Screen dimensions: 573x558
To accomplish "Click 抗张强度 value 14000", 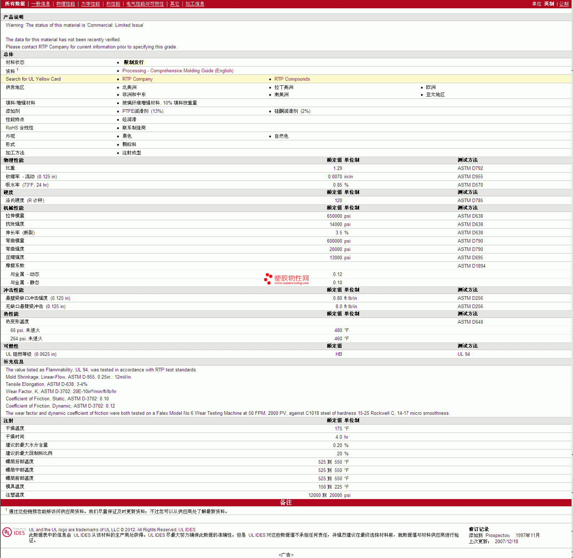I will pos(336,225).
